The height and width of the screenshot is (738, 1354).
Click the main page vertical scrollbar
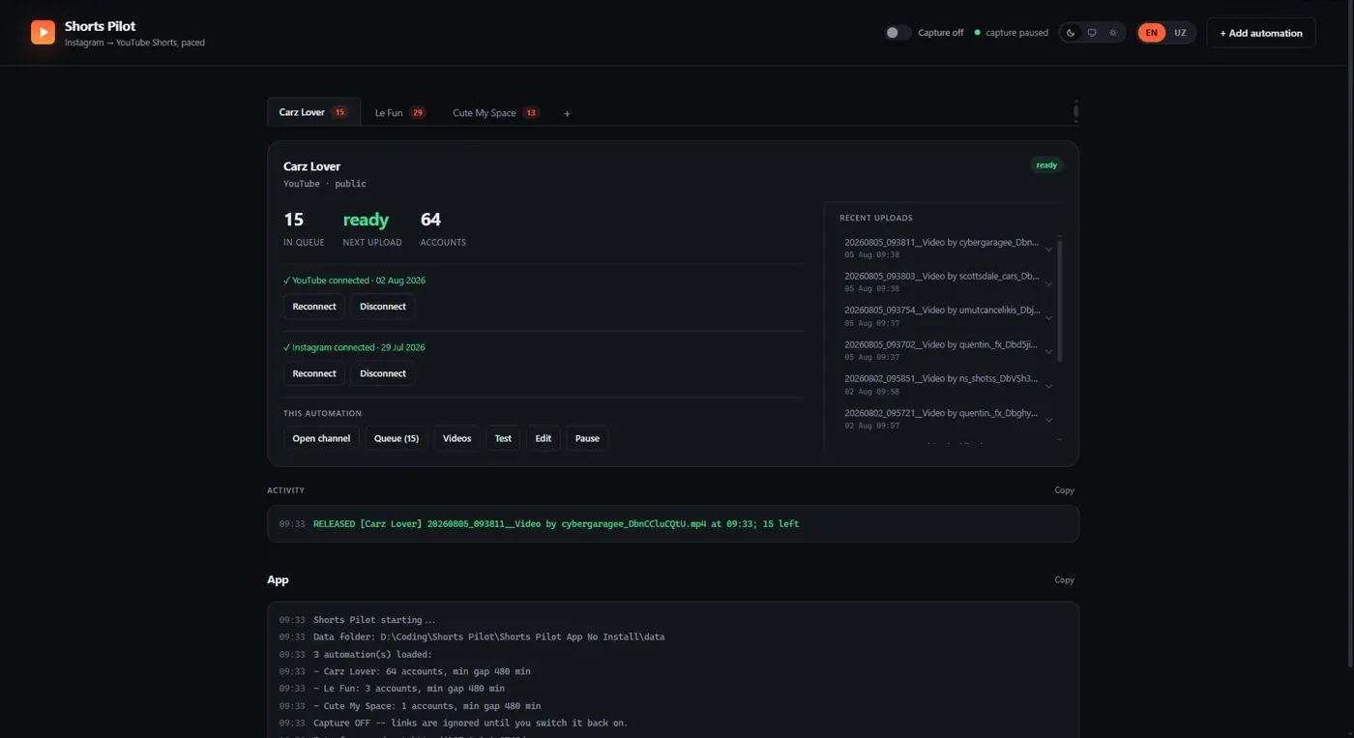point(1350,334)
